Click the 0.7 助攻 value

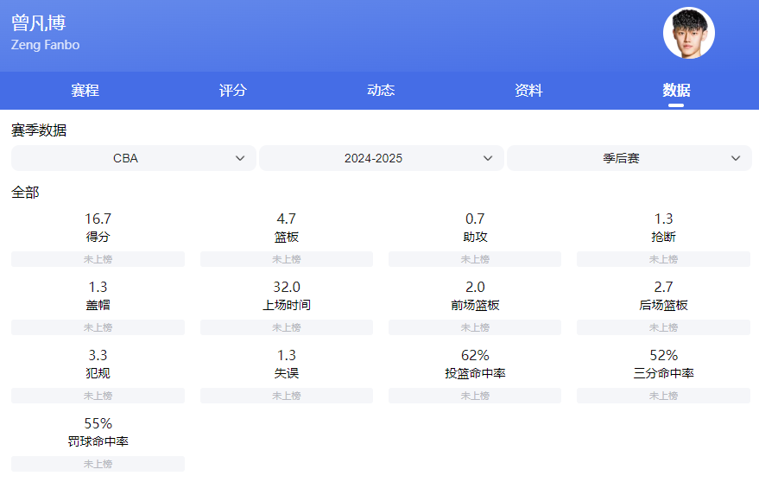coord(475,219)
